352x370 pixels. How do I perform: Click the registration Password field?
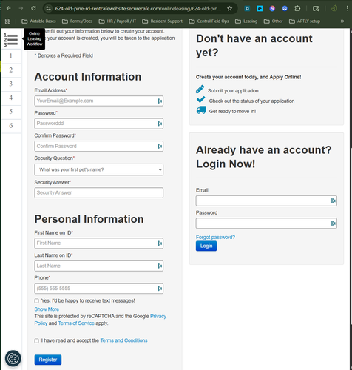(98, 124)
